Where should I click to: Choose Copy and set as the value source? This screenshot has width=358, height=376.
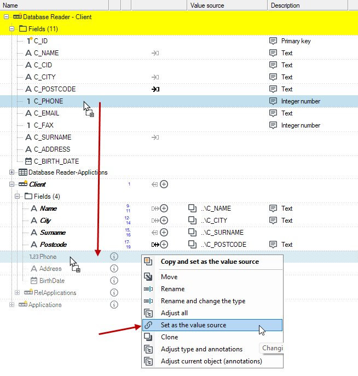pyautogui.click(x=212, y=262)
